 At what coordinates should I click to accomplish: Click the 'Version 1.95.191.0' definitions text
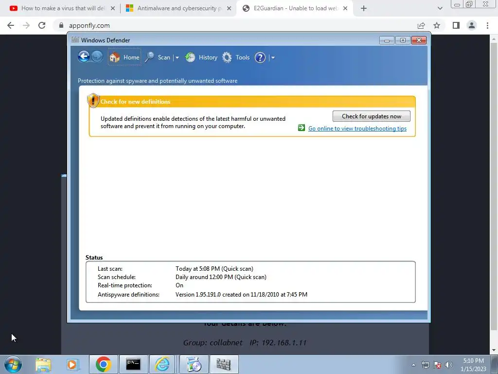pos(198,295)
